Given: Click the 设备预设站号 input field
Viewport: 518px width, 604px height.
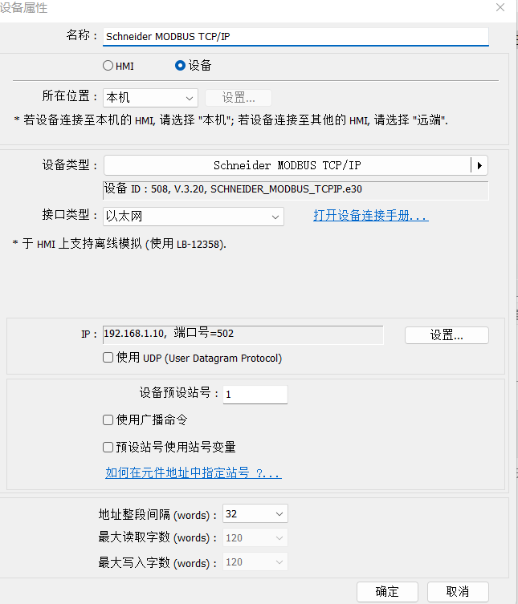Looking at the screenshot, I should coord(255,395).
